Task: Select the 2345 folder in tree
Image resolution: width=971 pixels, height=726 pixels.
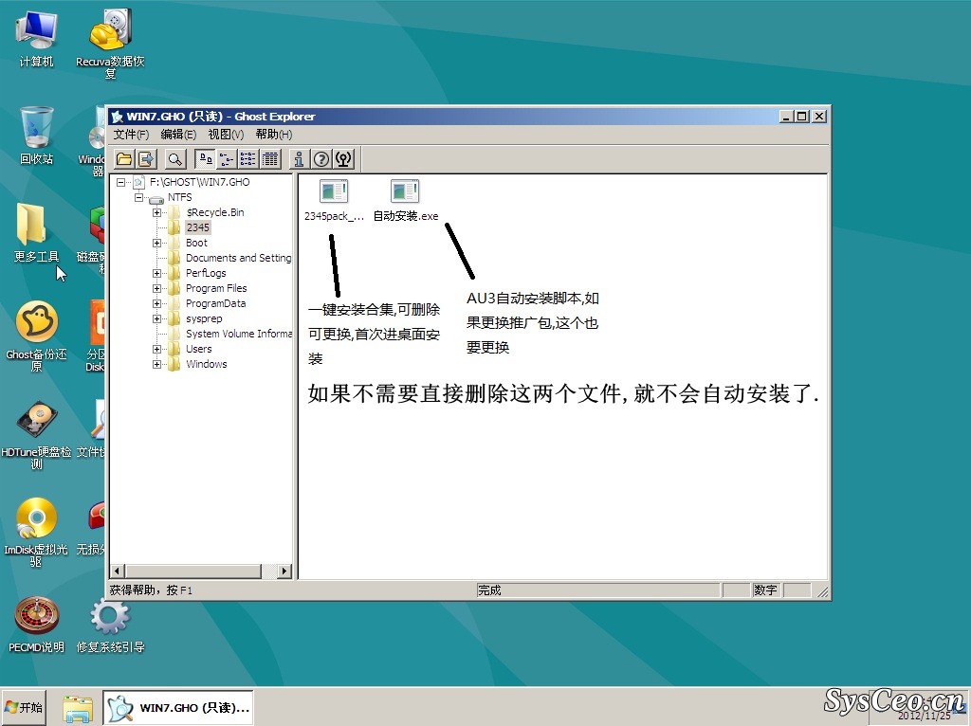Action: tap(198, 227)
